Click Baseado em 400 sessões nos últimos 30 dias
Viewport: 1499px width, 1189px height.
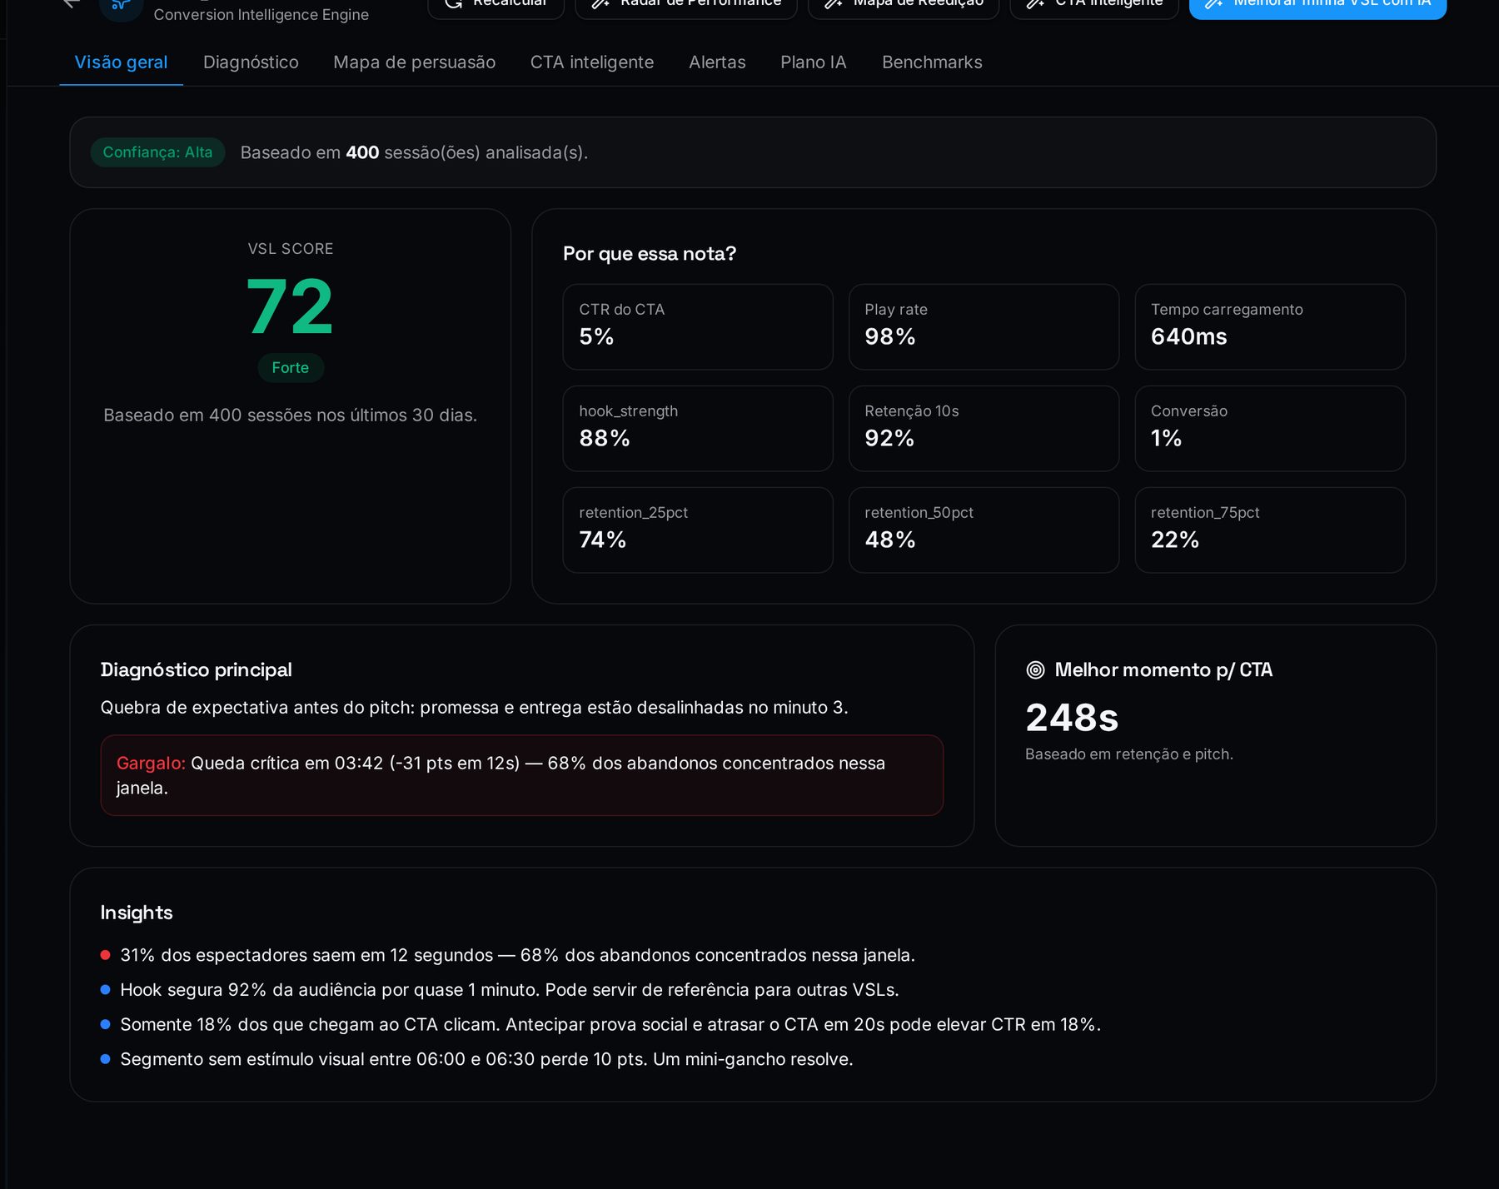point(290,415)
